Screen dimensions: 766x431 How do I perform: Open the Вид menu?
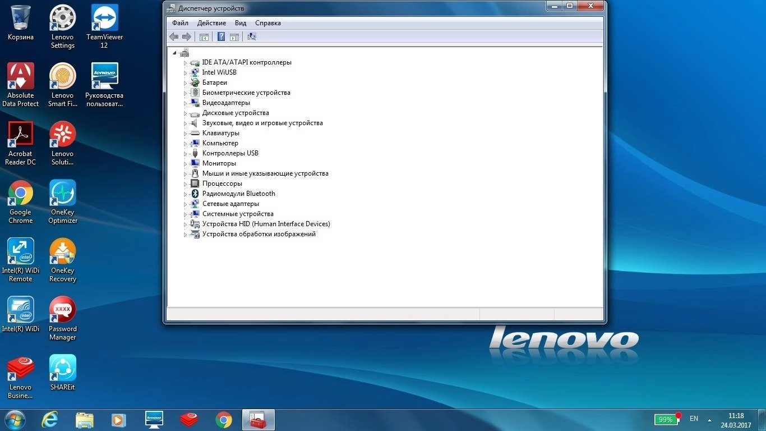241,23
